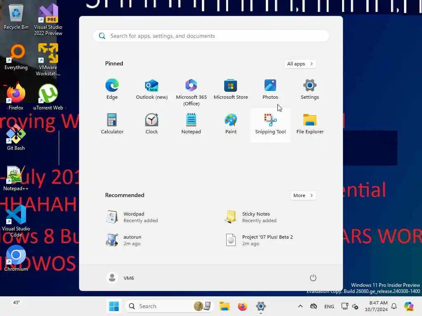Viewport: 422px width, 316px height.
Task: Select Everything desktop shortcut
Action: click(16, 57)
